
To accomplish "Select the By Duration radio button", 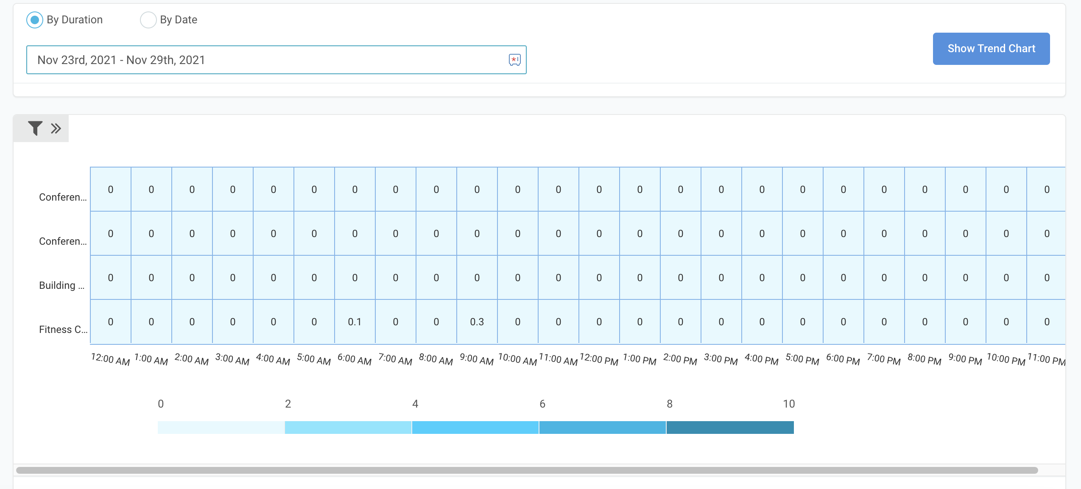I will pyautogui.click(x=35, y=20).
